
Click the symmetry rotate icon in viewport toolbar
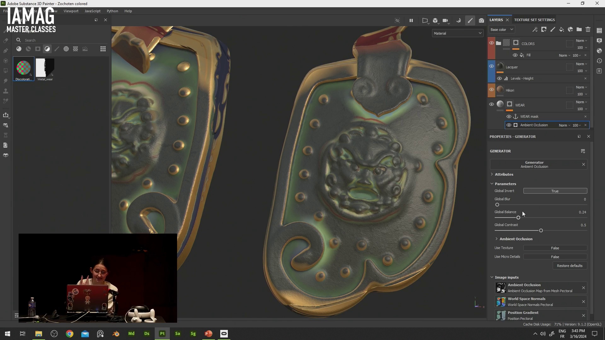[459, 20]
